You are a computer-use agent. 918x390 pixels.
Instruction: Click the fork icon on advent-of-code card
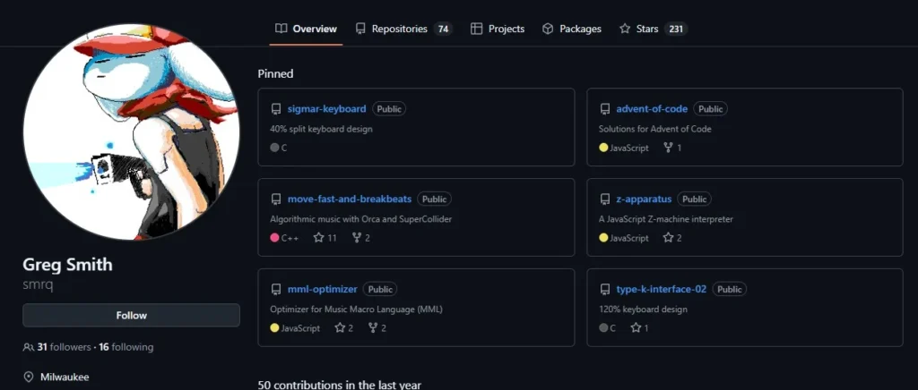tap(668, 148)
